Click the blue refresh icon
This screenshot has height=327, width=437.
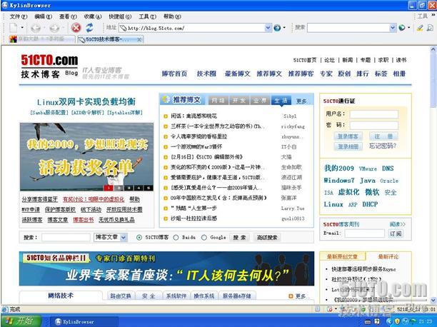tap(89, 28)
